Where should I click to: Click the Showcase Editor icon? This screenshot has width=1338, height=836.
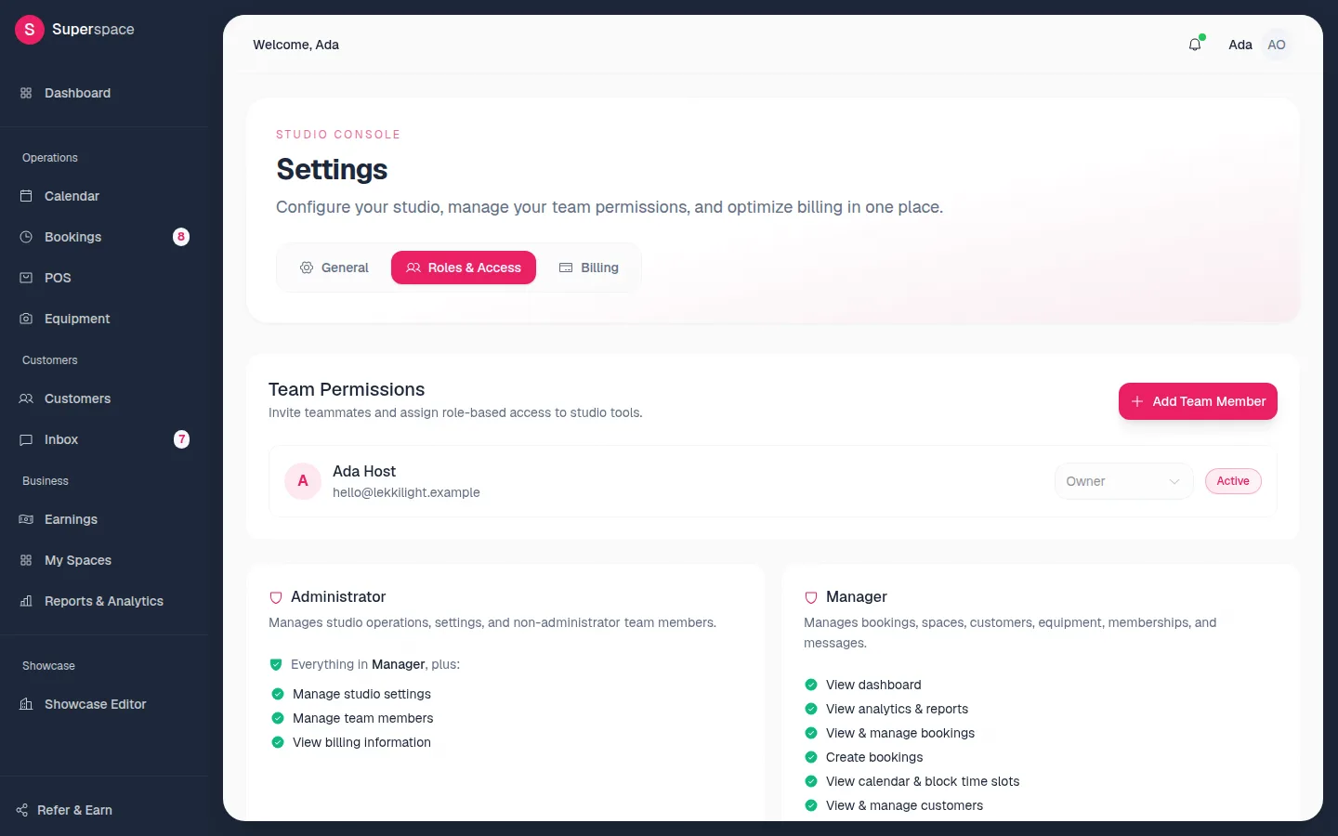point(26,704)
